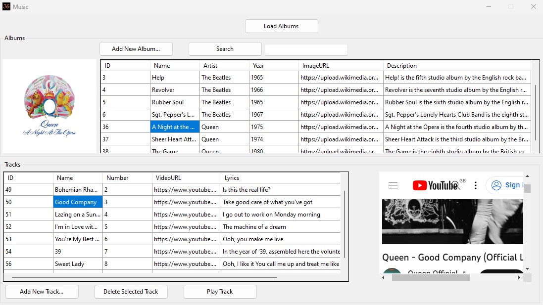Click tracks VideoURL column header
The width and height of the screenshot is (543, 305).
tap(186, 178)
